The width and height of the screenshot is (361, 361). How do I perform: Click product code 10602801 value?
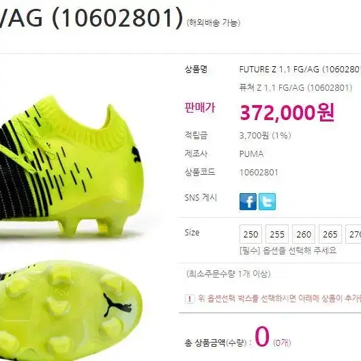click(259, 173)
